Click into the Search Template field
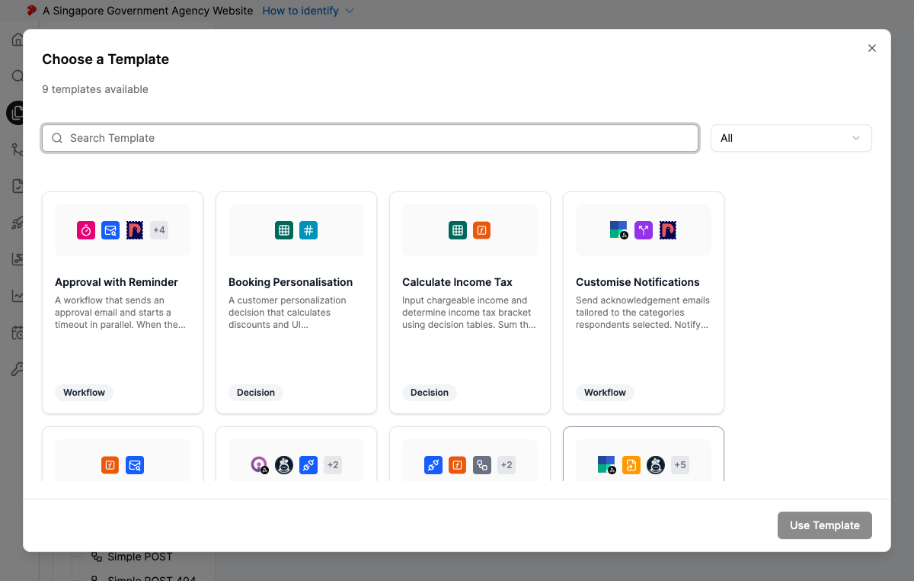 coord(370,138)
